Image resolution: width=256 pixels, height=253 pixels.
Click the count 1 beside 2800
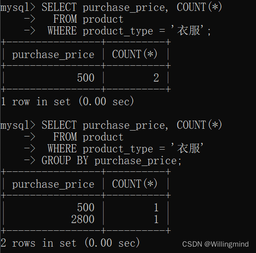[x=156, y=219]
